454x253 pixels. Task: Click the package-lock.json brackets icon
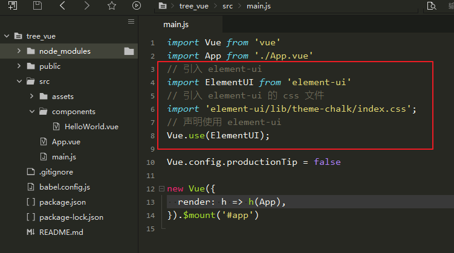point(31,217)
